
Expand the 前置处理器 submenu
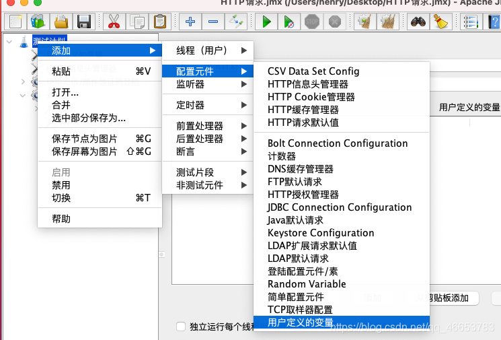point(208,126)
